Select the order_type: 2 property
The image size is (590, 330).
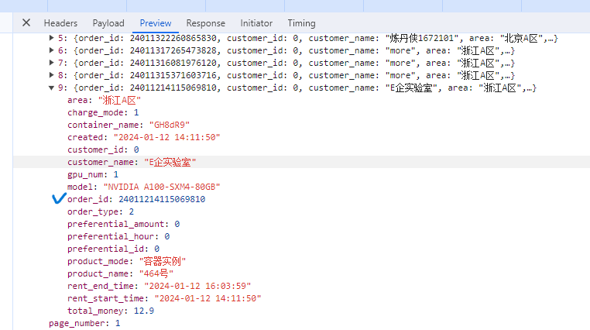tap(101, 211)
